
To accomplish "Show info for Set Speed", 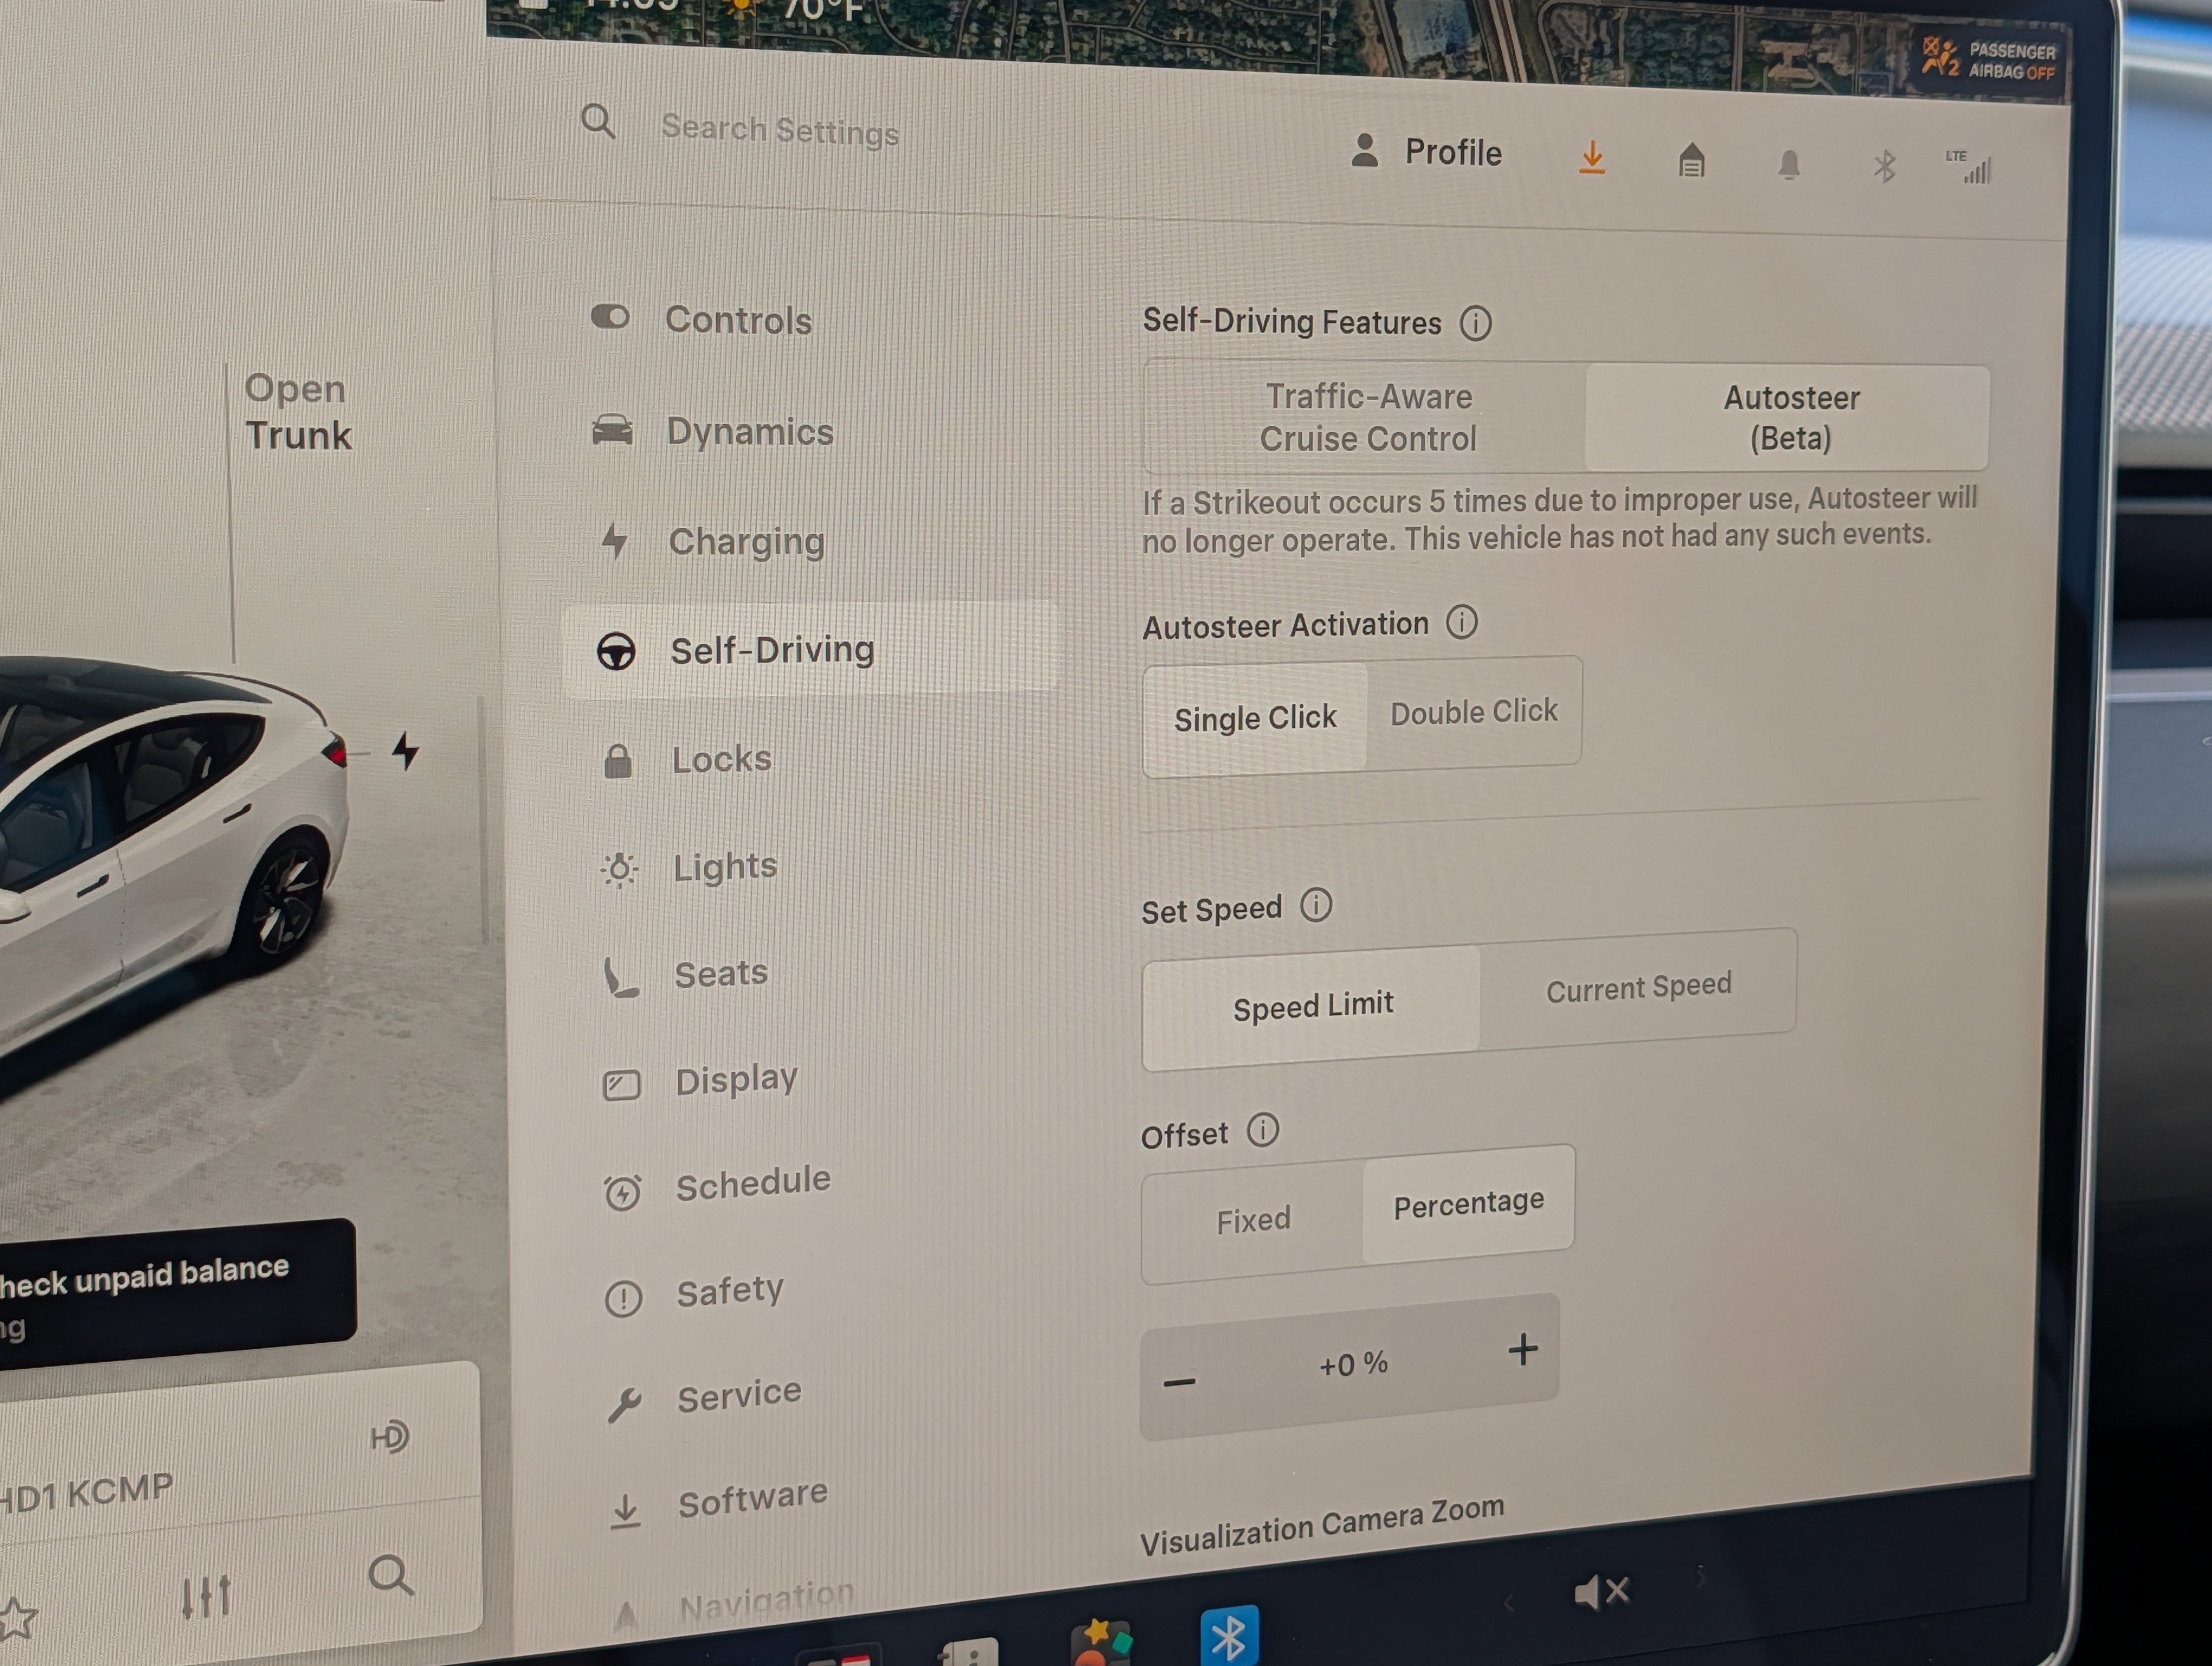I will click(1315, 905).
